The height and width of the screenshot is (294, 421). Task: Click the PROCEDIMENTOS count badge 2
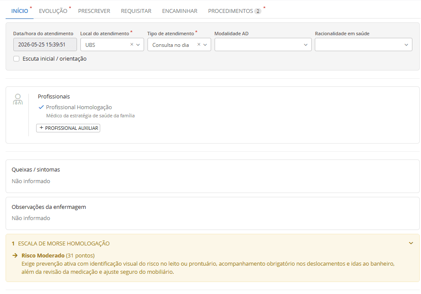(x=258, y=11)
